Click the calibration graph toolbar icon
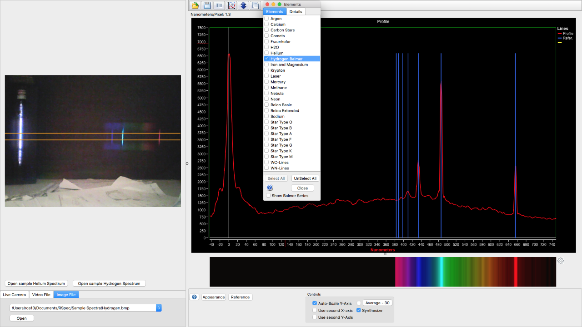 point(231,5)
